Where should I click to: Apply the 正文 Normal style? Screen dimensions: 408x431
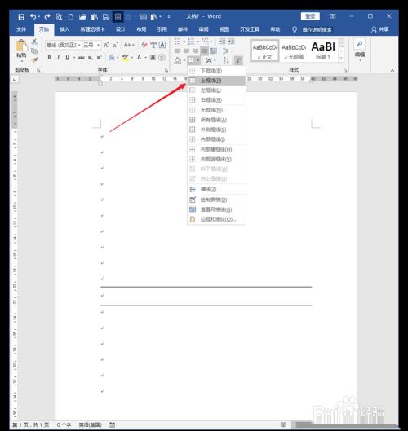pyautogui.click(x=264, y=51)
